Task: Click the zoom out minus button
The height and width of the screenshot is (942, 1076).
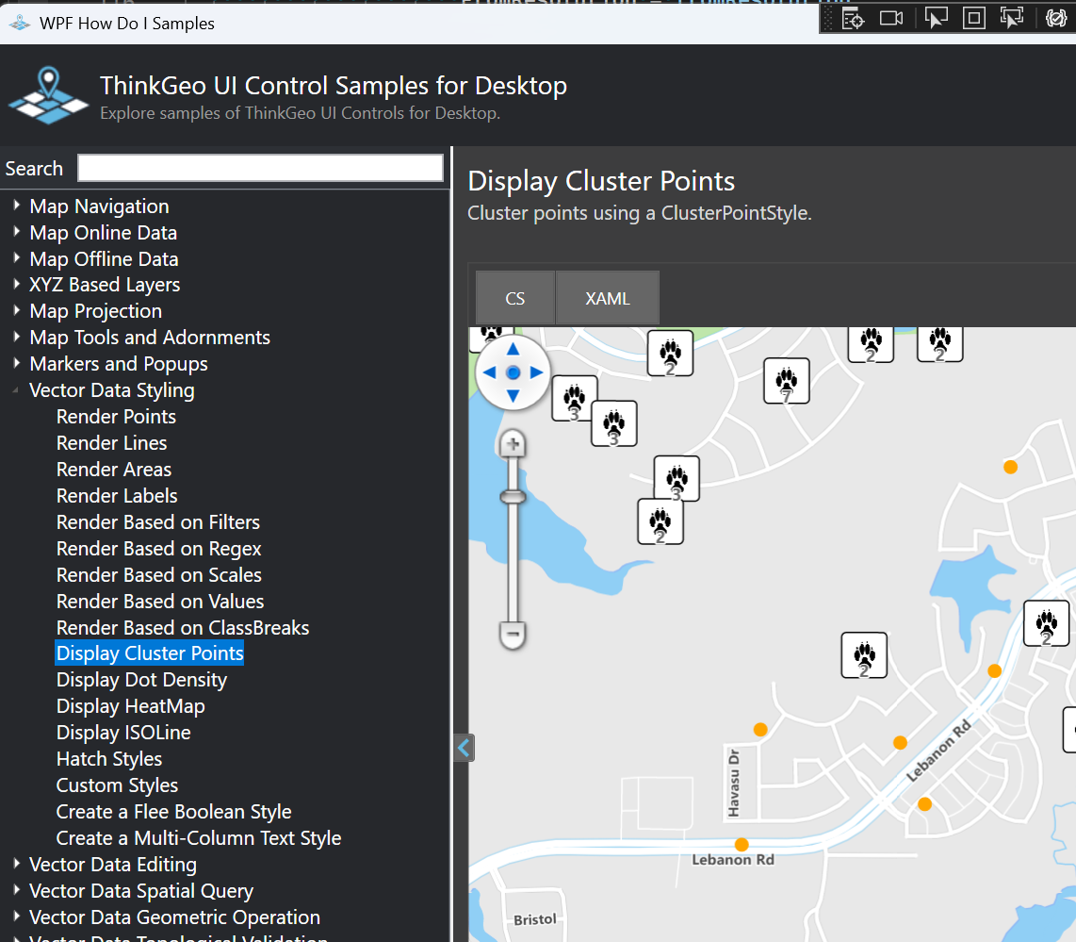Action: [513, 635]
